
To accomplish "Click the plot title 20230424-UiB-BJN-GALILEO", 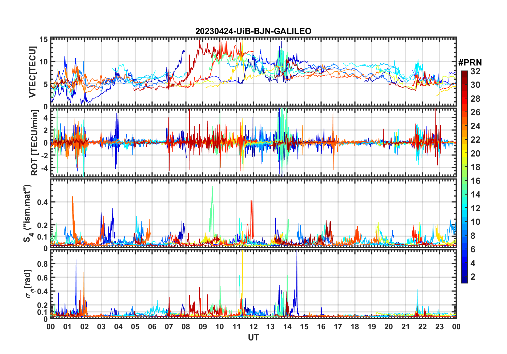I will [x=253, y=31].
